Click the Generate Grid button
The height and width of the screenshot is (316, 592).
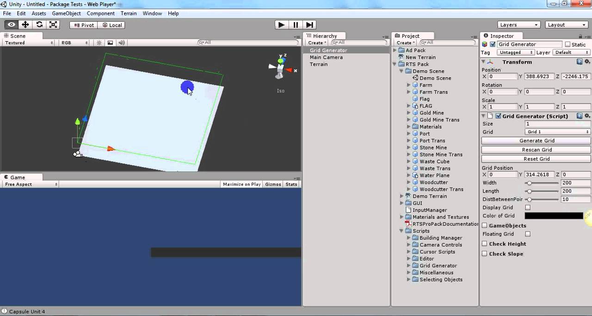[536, 140]
